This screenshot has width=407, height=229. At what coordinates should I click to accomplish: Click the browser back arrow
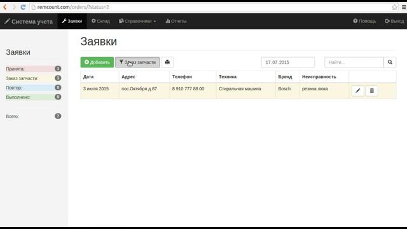4,7
